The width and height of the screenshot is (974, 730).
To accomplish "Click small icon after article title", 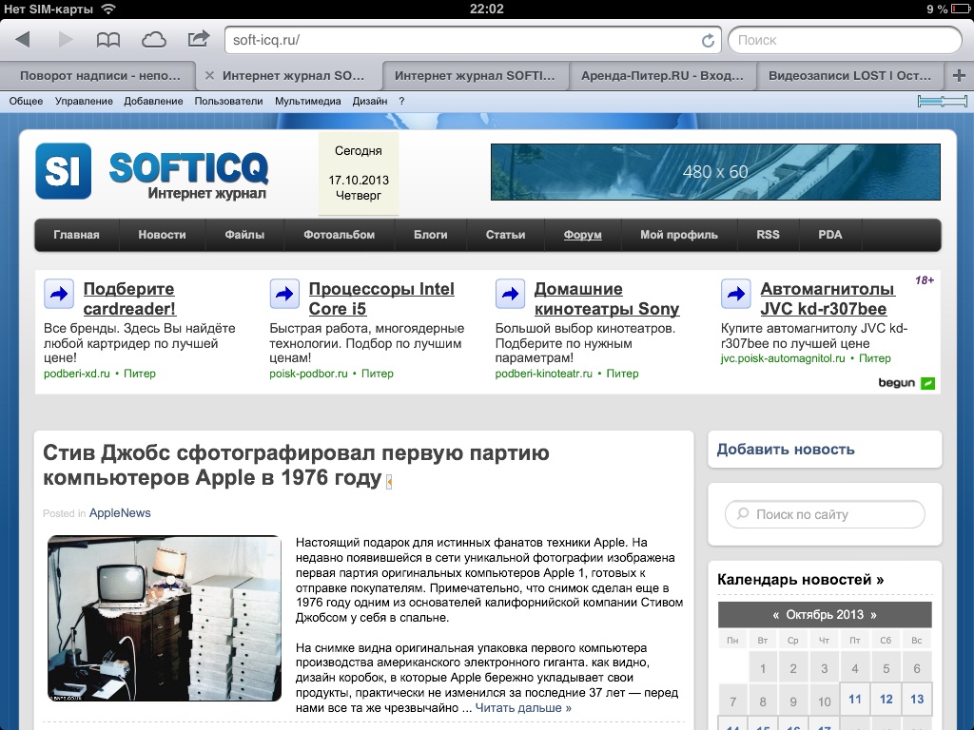I will tap(389, 482).
